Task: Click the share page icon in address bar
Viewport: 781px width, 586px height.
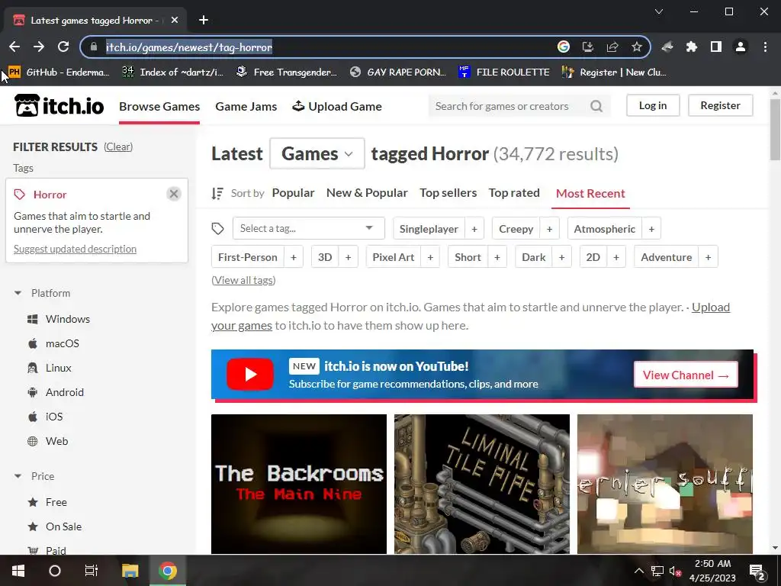Action: click(x=612, y=47)
